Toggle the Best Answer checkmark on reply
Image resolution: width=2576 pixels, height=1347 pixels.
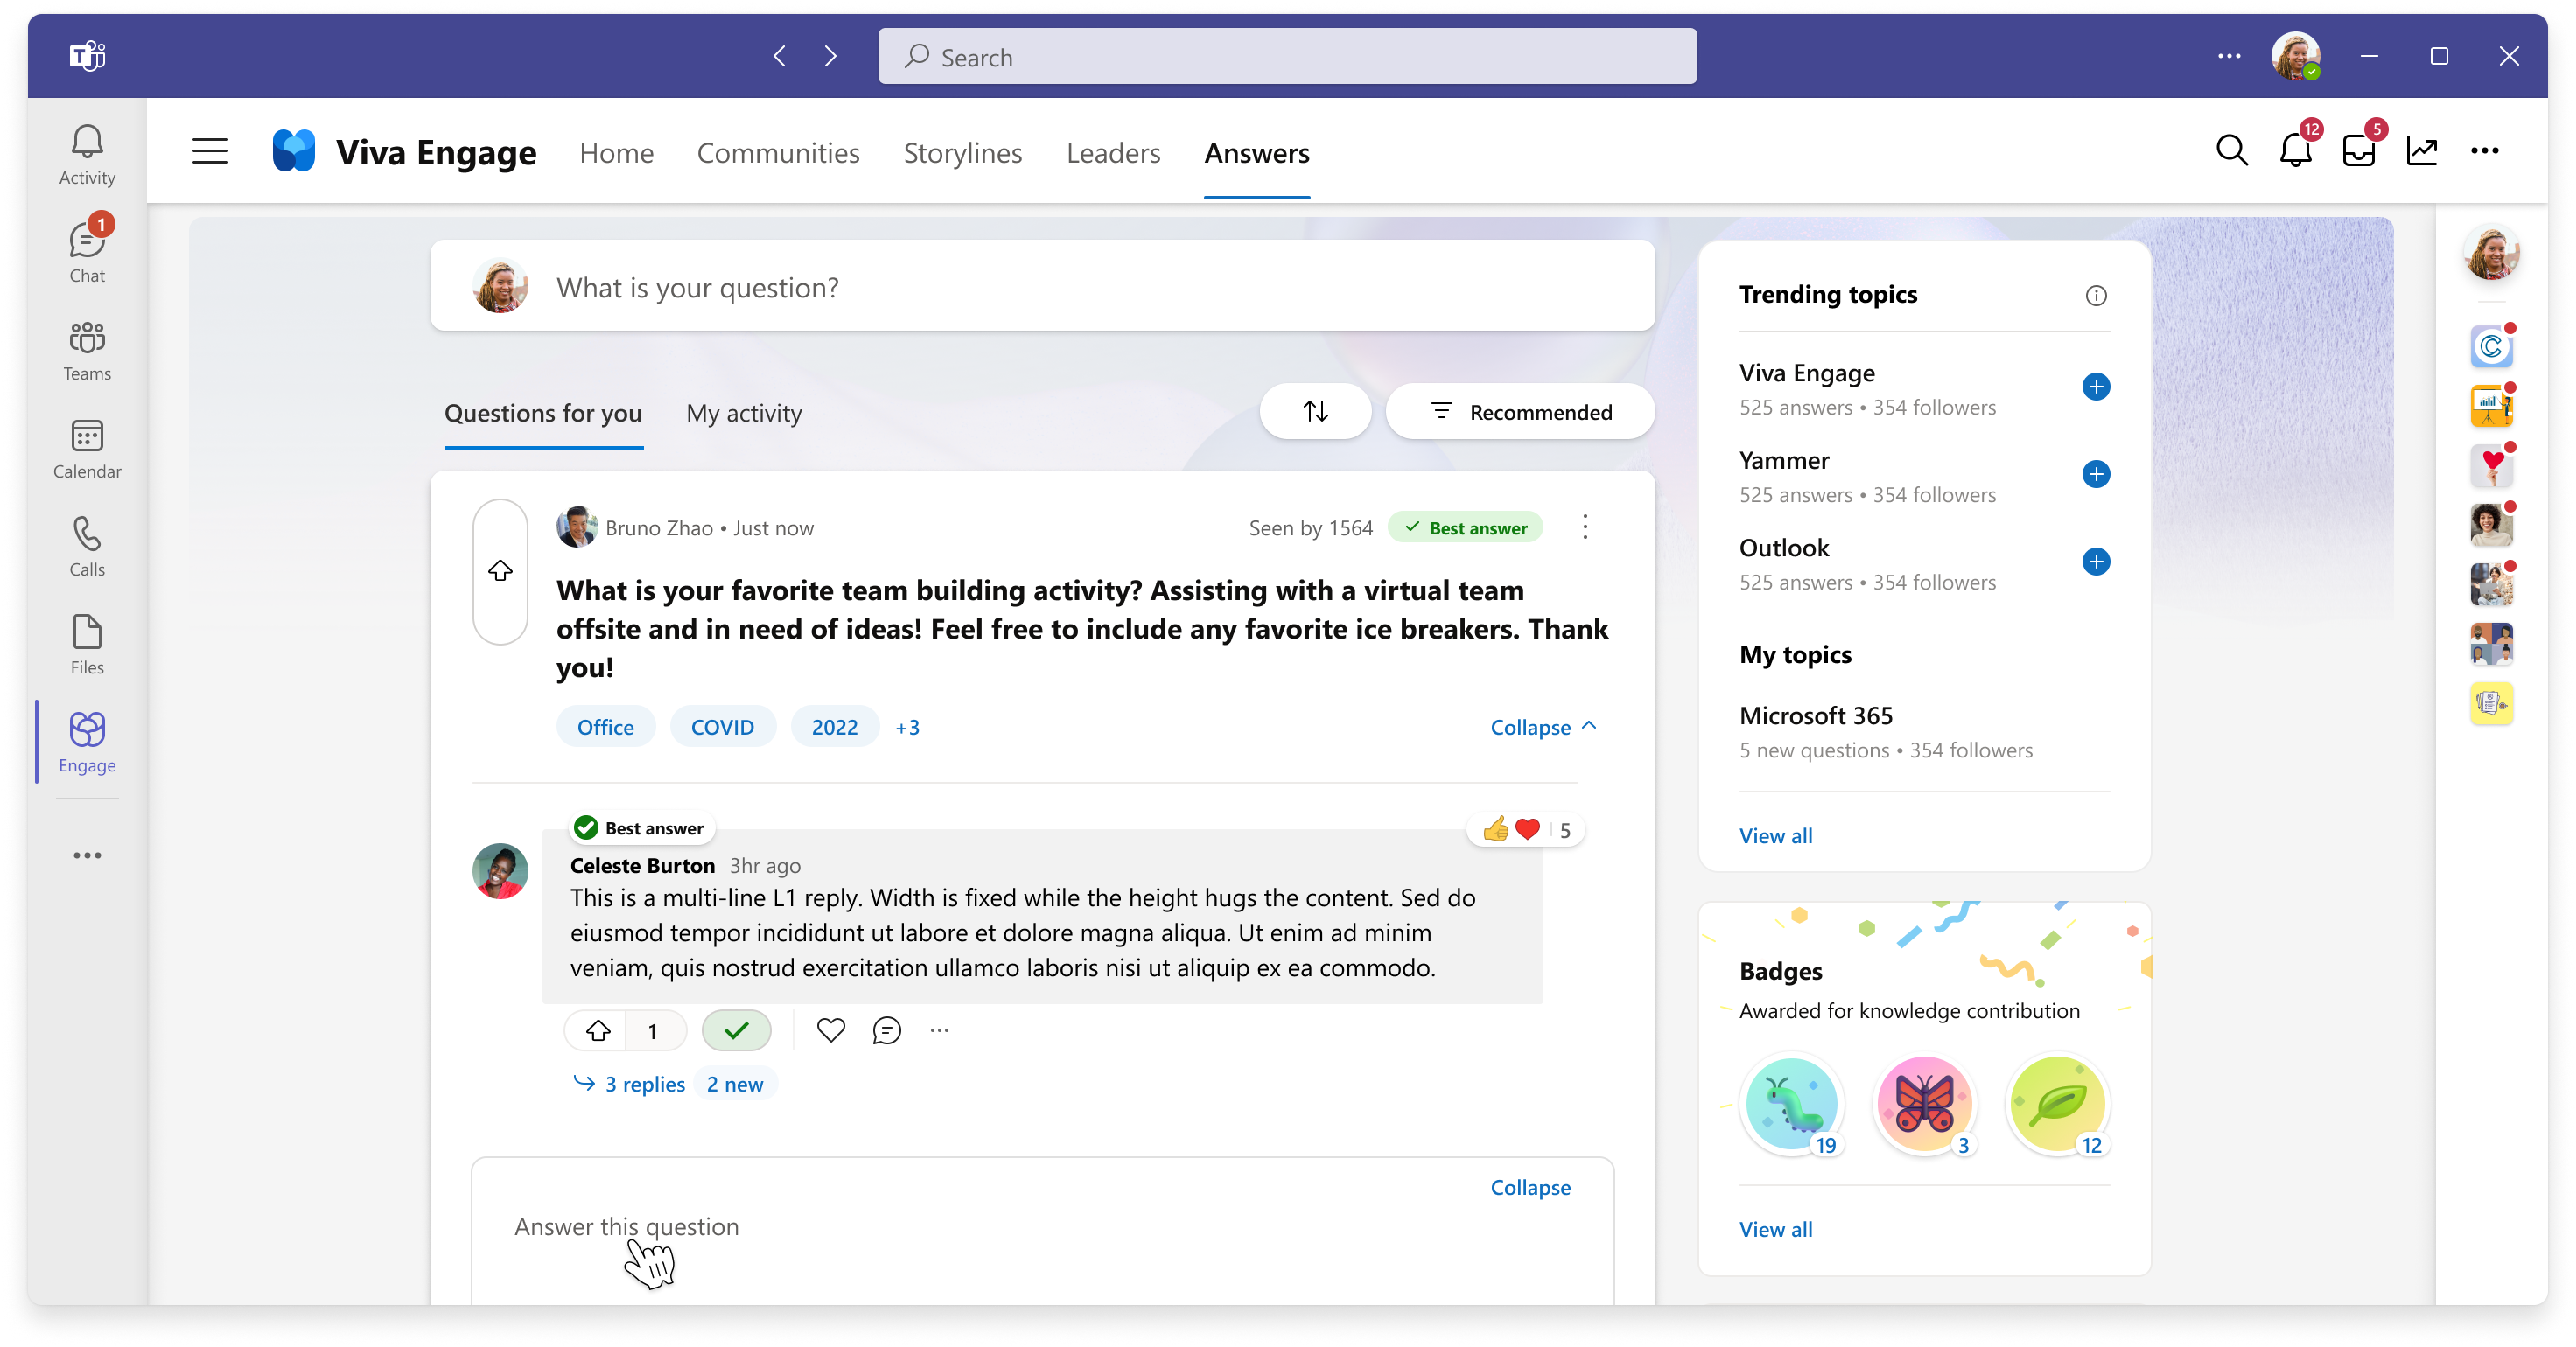tap(736, 1029)
